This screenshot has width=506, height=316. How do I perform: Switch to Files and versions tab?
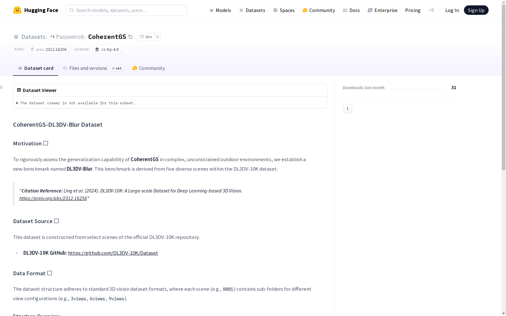coord(93,68)
